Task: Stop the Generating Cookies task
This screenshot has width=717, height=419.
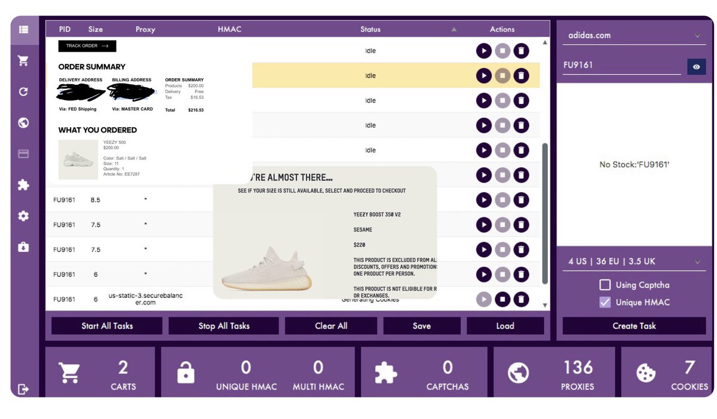Action: (x=502, y=299)
